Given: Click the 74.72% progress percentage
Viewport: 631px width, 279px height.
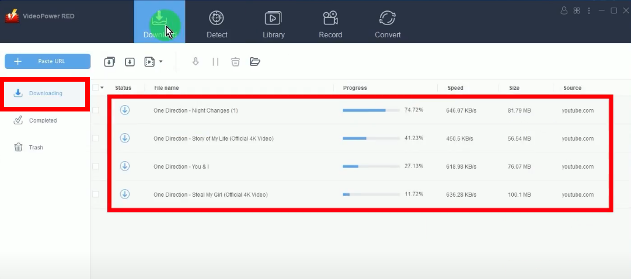Looking at the screenshot, I should point(414,110).
